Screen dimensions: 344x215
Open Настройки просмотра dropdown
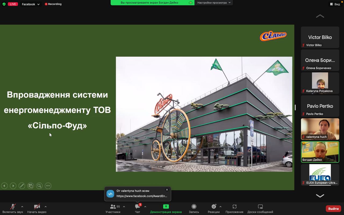[x=214, y=3]
